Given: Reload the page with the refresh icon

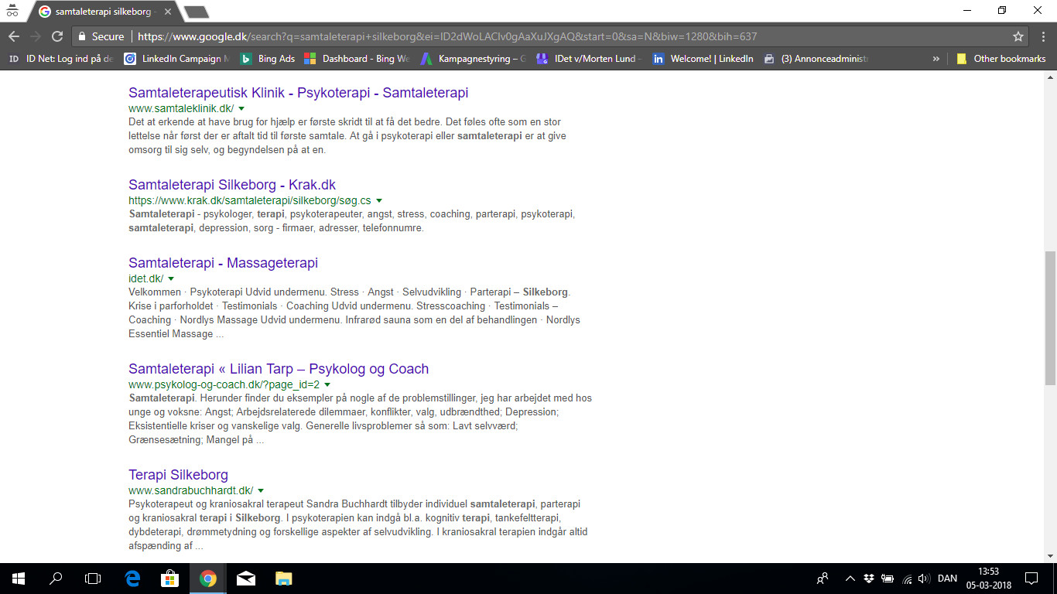Looking at the screenshot, I should pyautogui.click(x=56, y=36).
